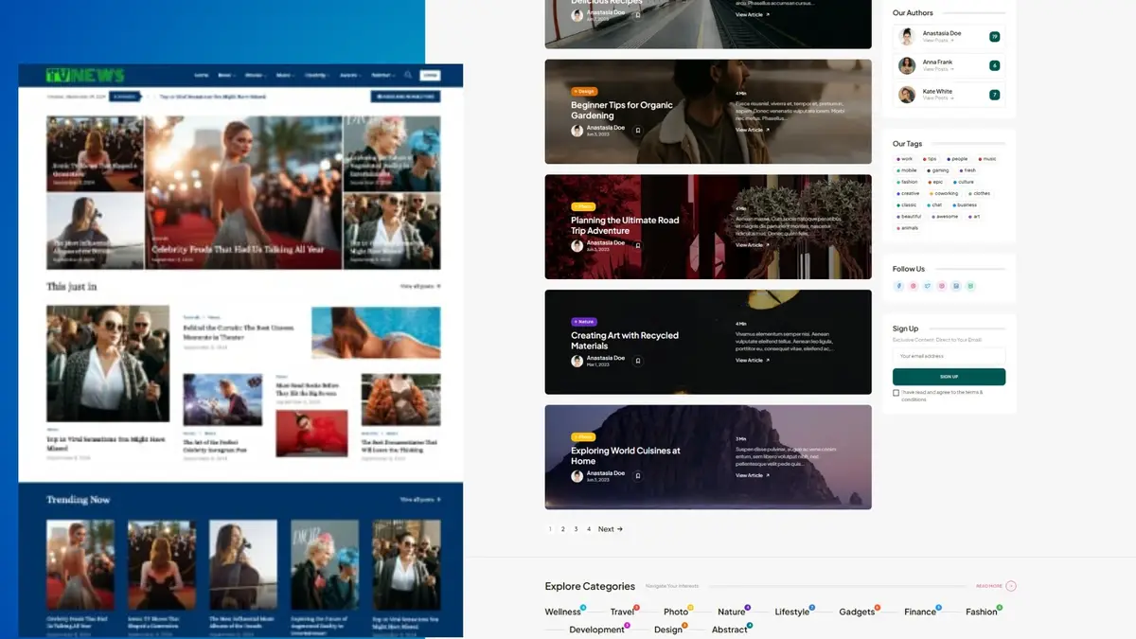The width and height of the screenshot is (1136, 639).
Task: Click Anastasia Doe avatar in Our Authors
Action: tap(907, 37)
